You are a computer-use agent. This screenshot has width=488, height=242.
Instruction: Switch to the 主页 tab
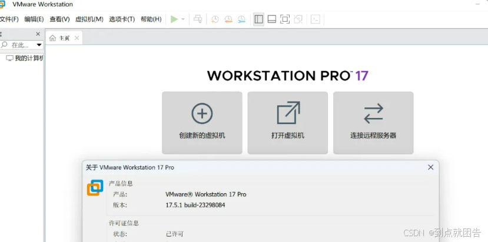click(x=64, y=38)
